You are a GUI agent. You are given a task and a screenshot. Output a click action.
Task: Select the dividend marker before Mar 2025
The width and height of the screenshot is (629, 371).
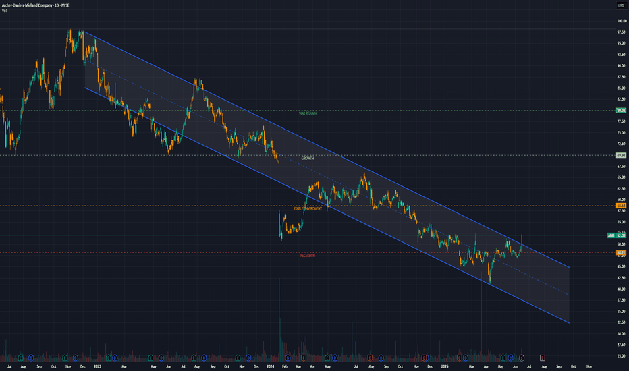pos(466,358)
